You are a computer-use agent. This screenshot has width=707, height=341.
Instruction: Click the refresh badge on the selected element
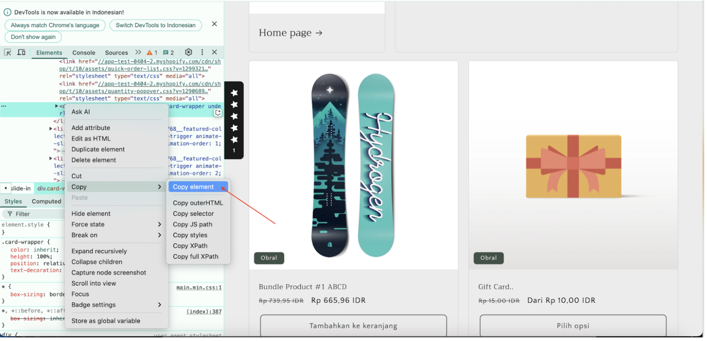click(x=218, y=112)
